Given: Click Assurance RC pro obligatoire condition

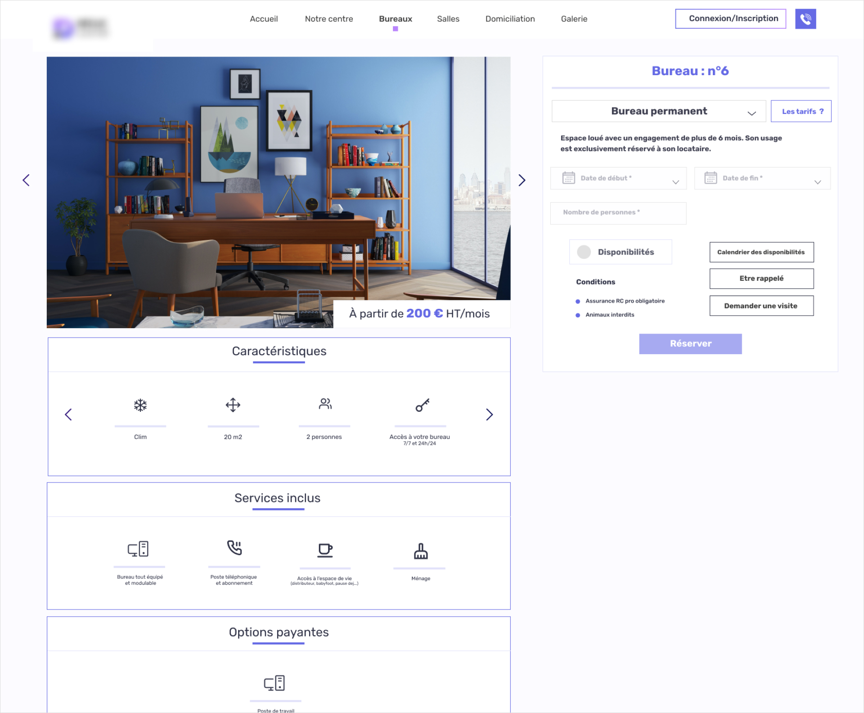Looking at the screenshot, I should click(625, 301).
